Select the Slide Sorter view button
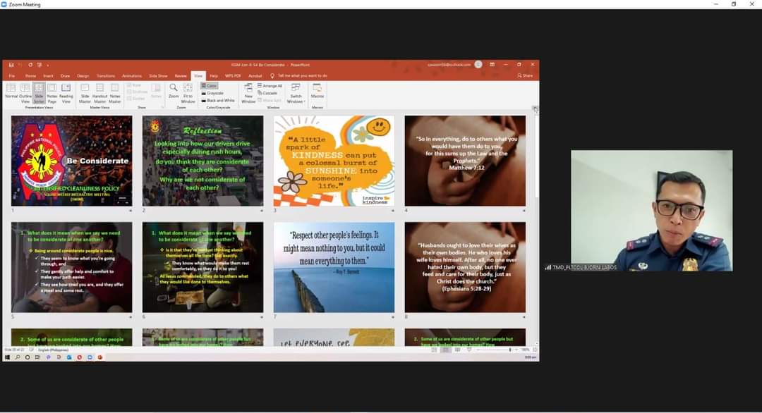This screenshot has height=413, width=762. point(39,93)
